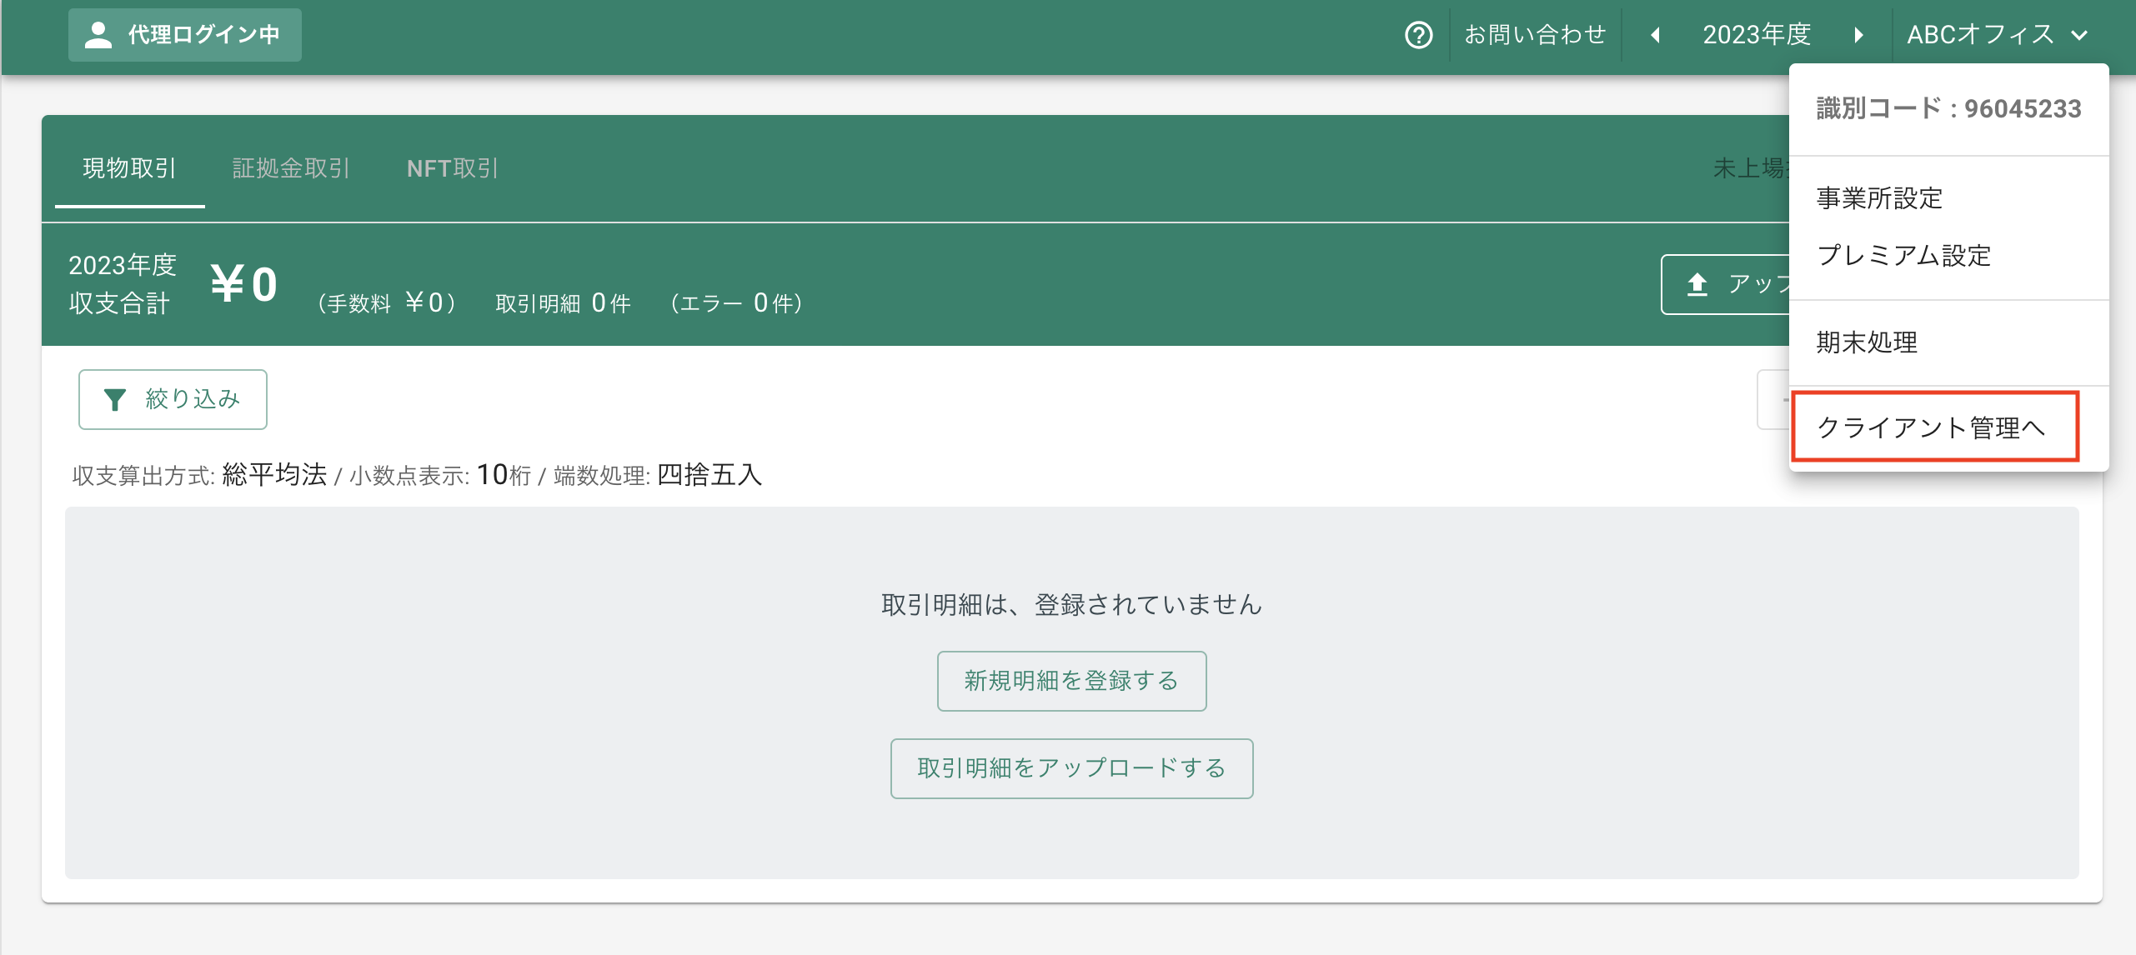2136x955 pixels.
Task: Go to previous fiscal year arrow
Action: coord(1656,35)
